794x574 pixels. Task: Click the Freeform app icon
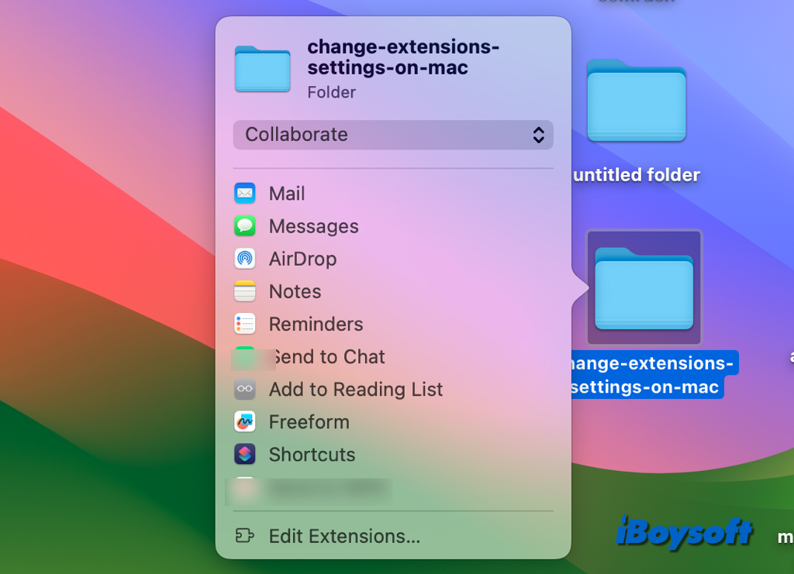point(245,421)
